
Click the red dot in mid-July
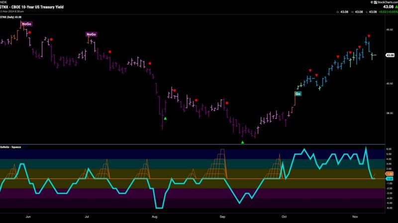[110, 52]
